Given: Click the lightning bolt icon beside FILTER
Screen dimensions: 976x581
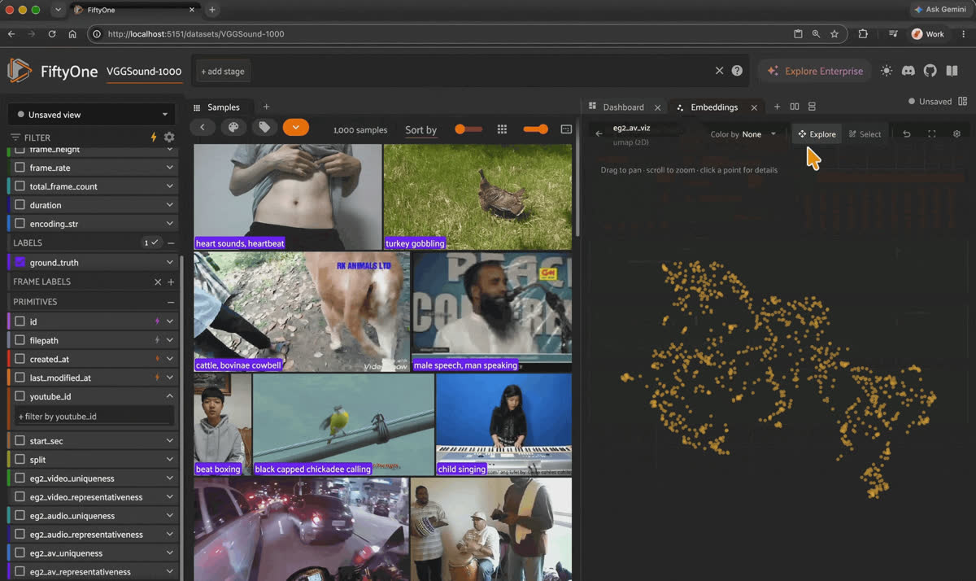Looking at the screenshot, I should (x=154, y=138).
